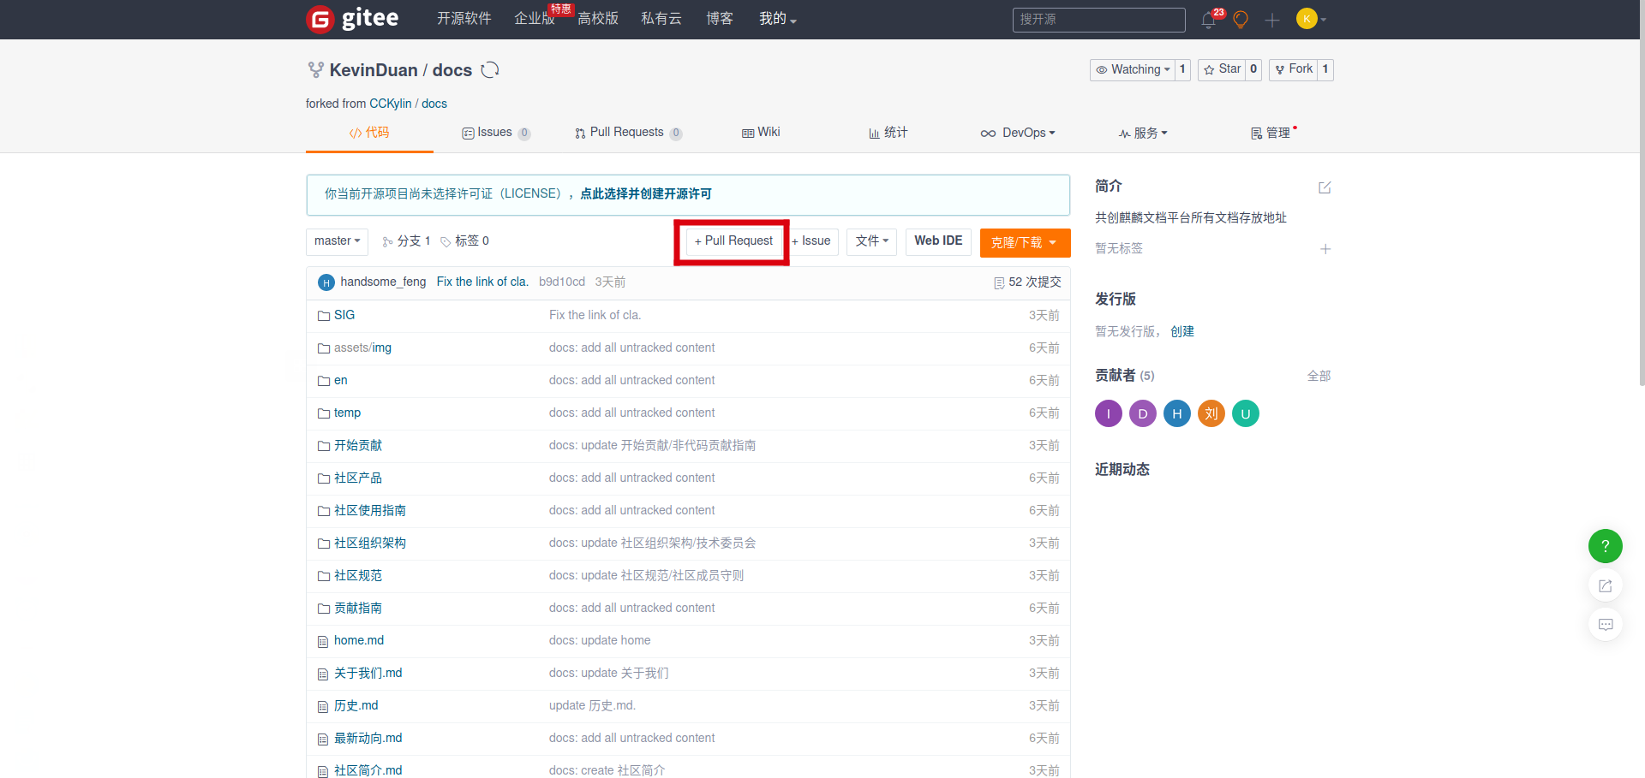The image size is (1645, 778).
Task: Open the en folder
Action: pyautogui.click(x=341, y=381)
